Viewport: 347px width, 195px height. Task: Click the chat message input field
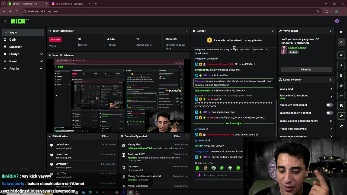[220, 175]
